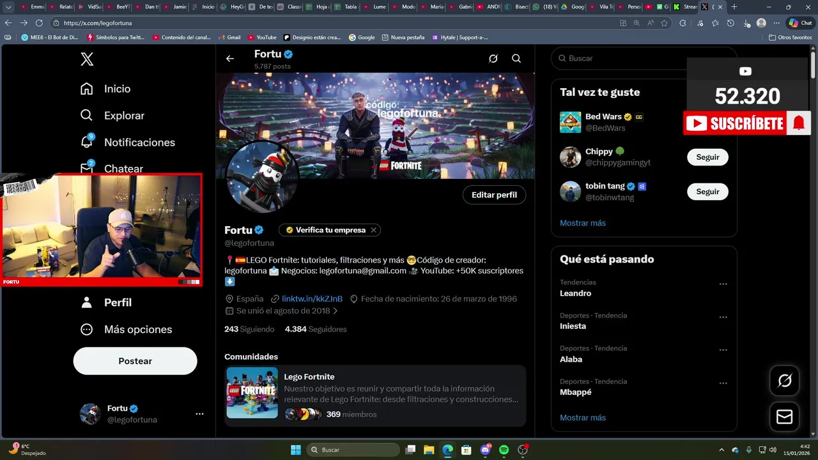The width and height of the screenshot is (818, 460).
Task: Expand the Se unió el agosto de 2018 chevron
Action: 336,311
